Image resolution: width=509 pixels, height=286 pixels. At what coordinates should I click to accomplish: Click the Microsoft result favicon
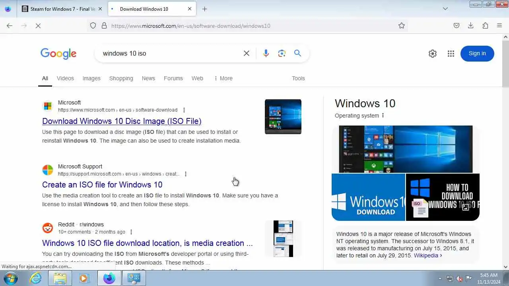[48, 106]
